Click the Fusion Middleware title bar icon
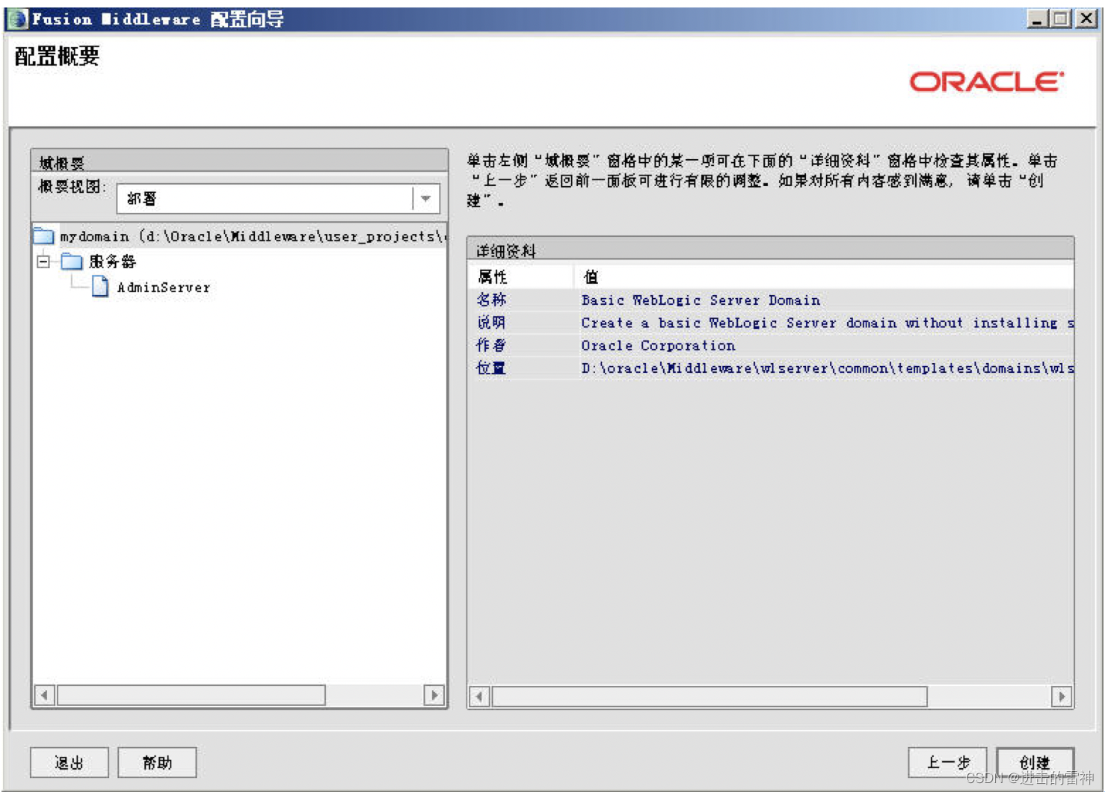This screenshot has height=792, width=1105. pos(17,19)
